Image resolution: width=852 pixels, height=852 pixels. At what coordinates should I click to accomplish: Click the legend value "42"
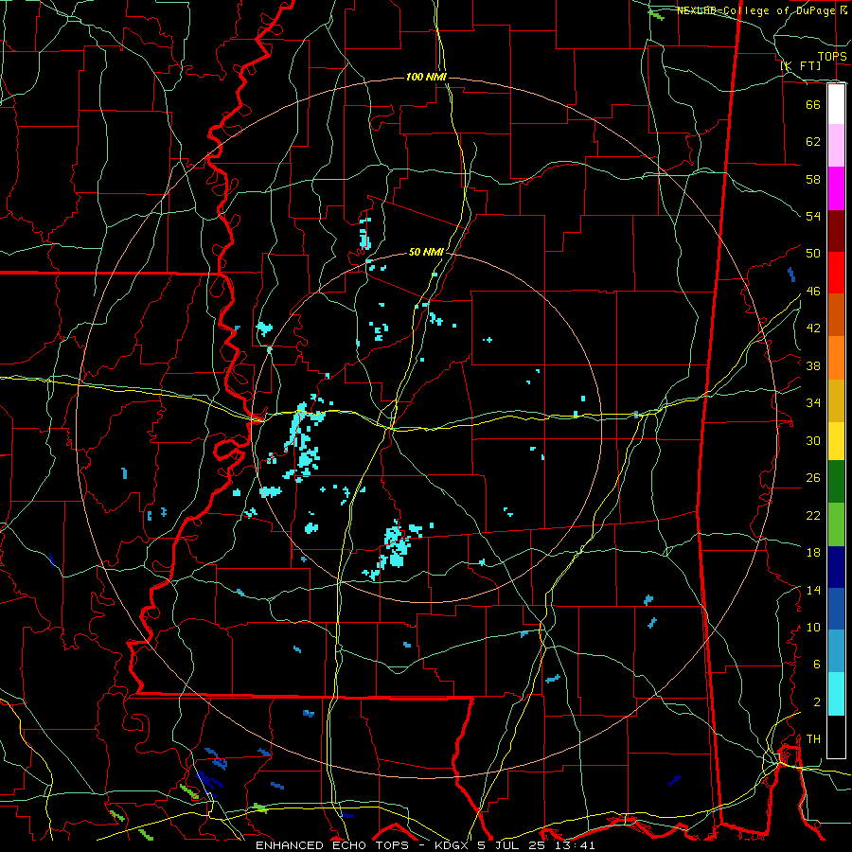tap(813, 328)
